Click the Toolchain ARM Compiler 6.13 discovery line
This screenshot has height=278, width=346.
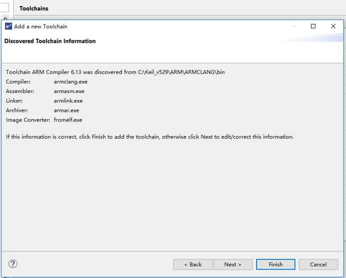click(115, 72)
